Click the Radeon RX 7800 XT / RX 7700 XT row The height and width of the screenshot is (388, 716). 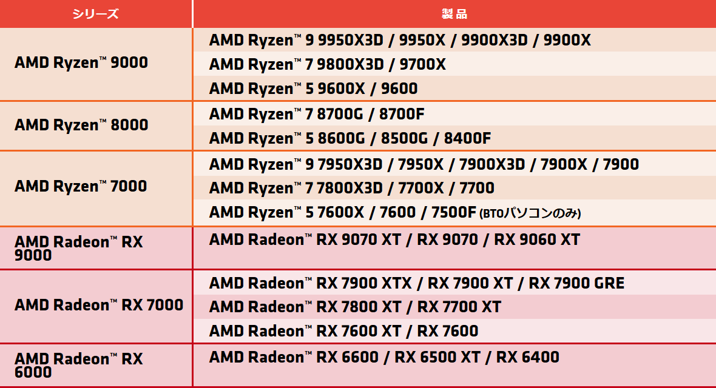coord(455,306)
